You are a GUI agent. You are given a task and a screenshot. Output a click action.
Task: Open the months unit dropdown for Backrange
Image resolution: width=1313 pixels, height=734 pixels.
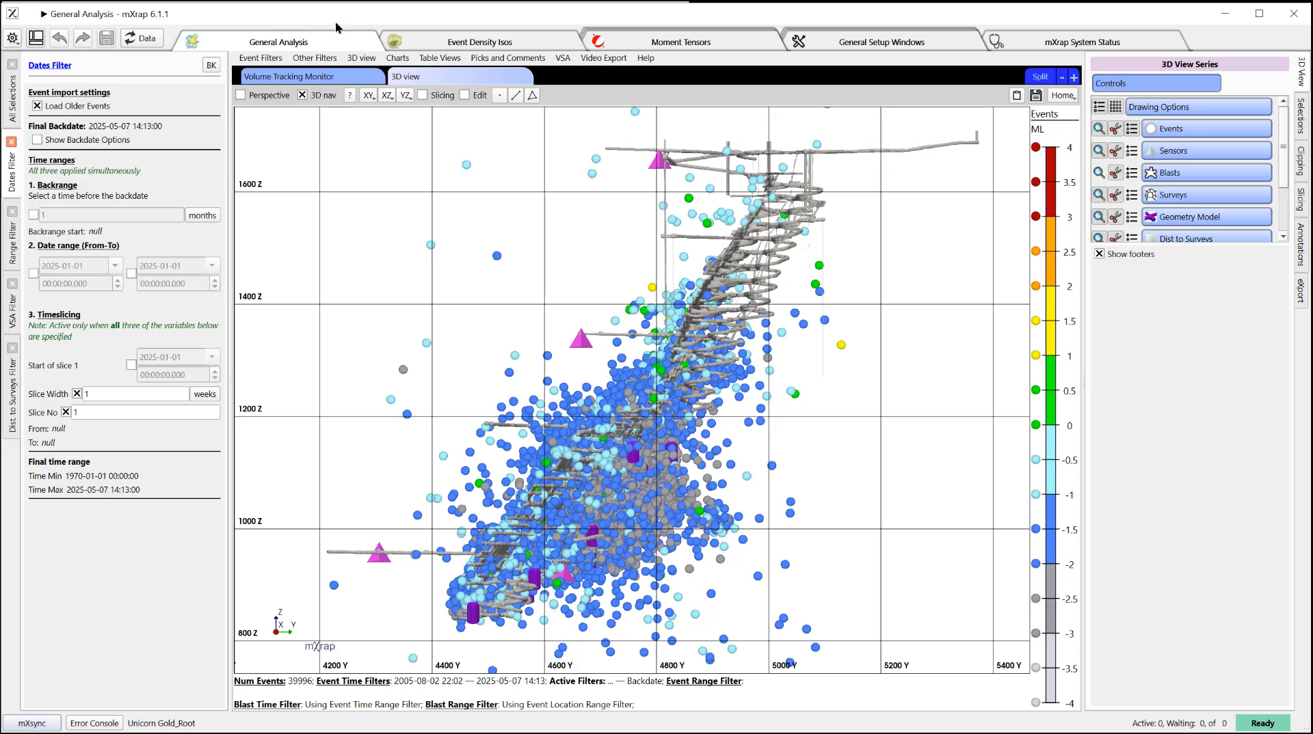point(202,215)
